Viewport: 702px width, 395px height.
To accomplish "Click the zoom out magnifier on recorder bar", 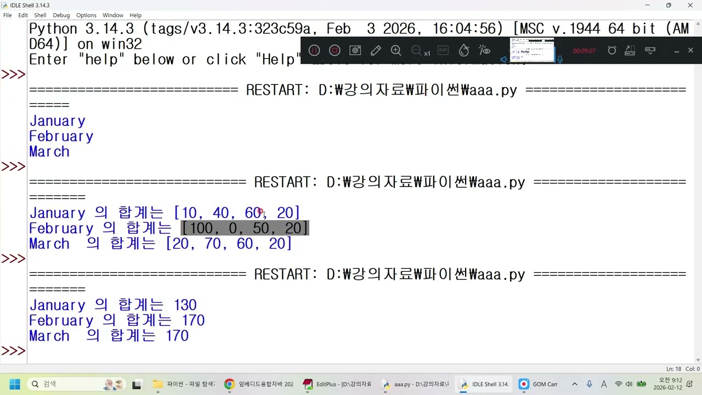I will 417,50.
